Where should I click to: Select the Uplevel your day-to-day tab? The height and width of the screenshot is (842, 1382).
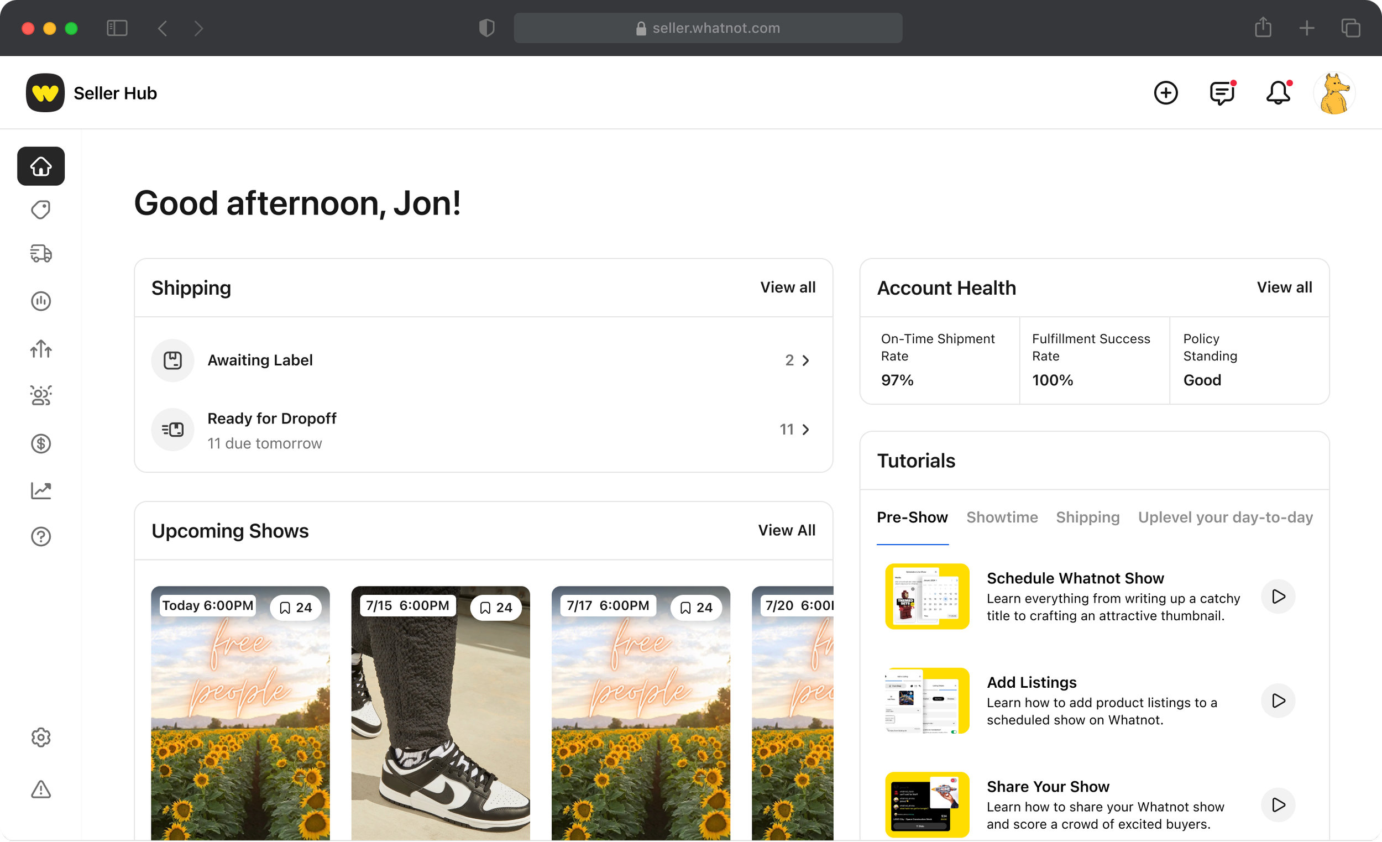click(1225, 517)
